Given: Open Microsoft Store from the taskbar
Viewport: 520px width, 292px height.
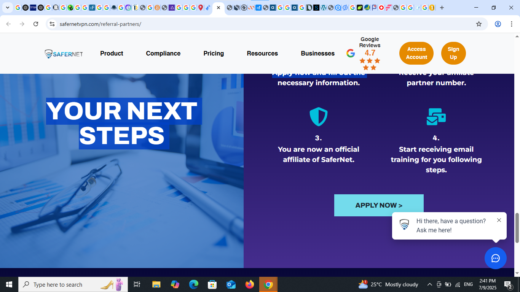Looking at the screenshot, I should [212, 284].
